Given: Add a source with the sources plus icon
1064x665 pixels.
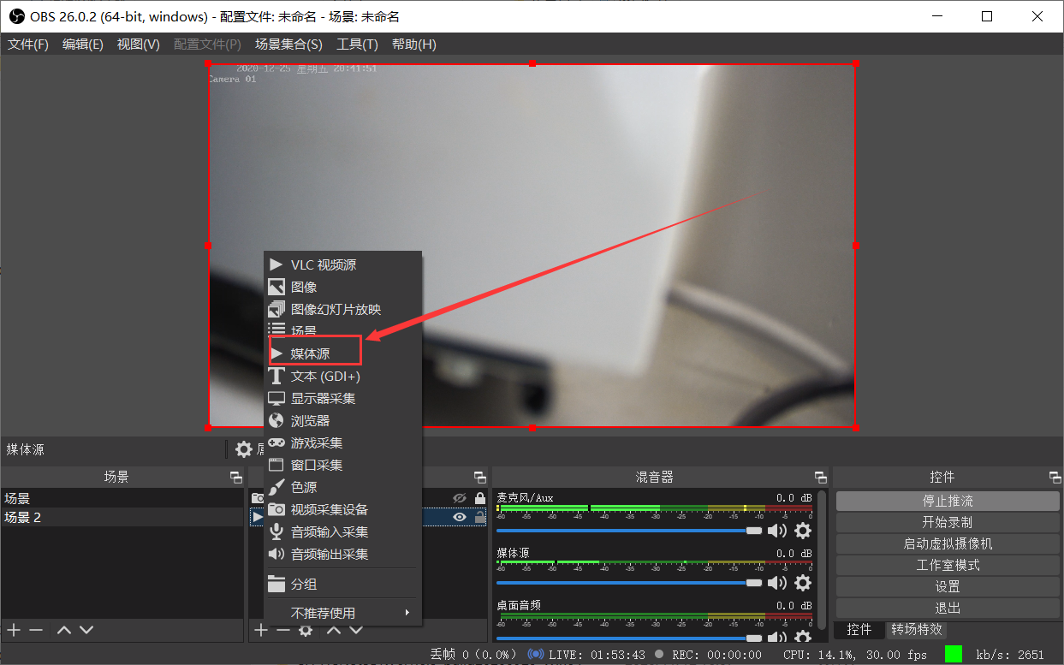Looking at the screenshot, I should click(x=261, y=630).
